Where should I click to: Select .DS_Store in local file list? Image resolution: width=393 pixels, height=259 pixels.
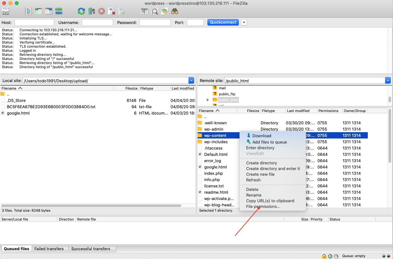[x=16, y=100]
